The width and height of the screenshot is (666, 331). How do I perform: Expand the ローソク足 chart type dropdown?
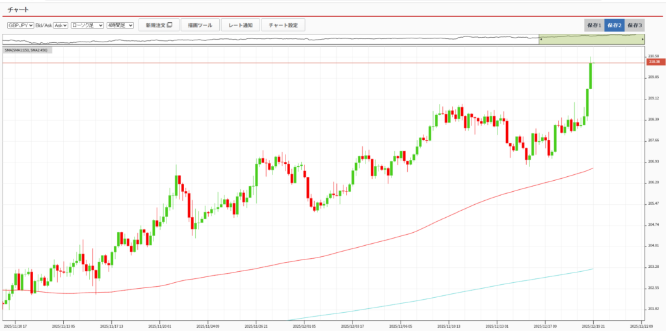(x=87, y=25)
